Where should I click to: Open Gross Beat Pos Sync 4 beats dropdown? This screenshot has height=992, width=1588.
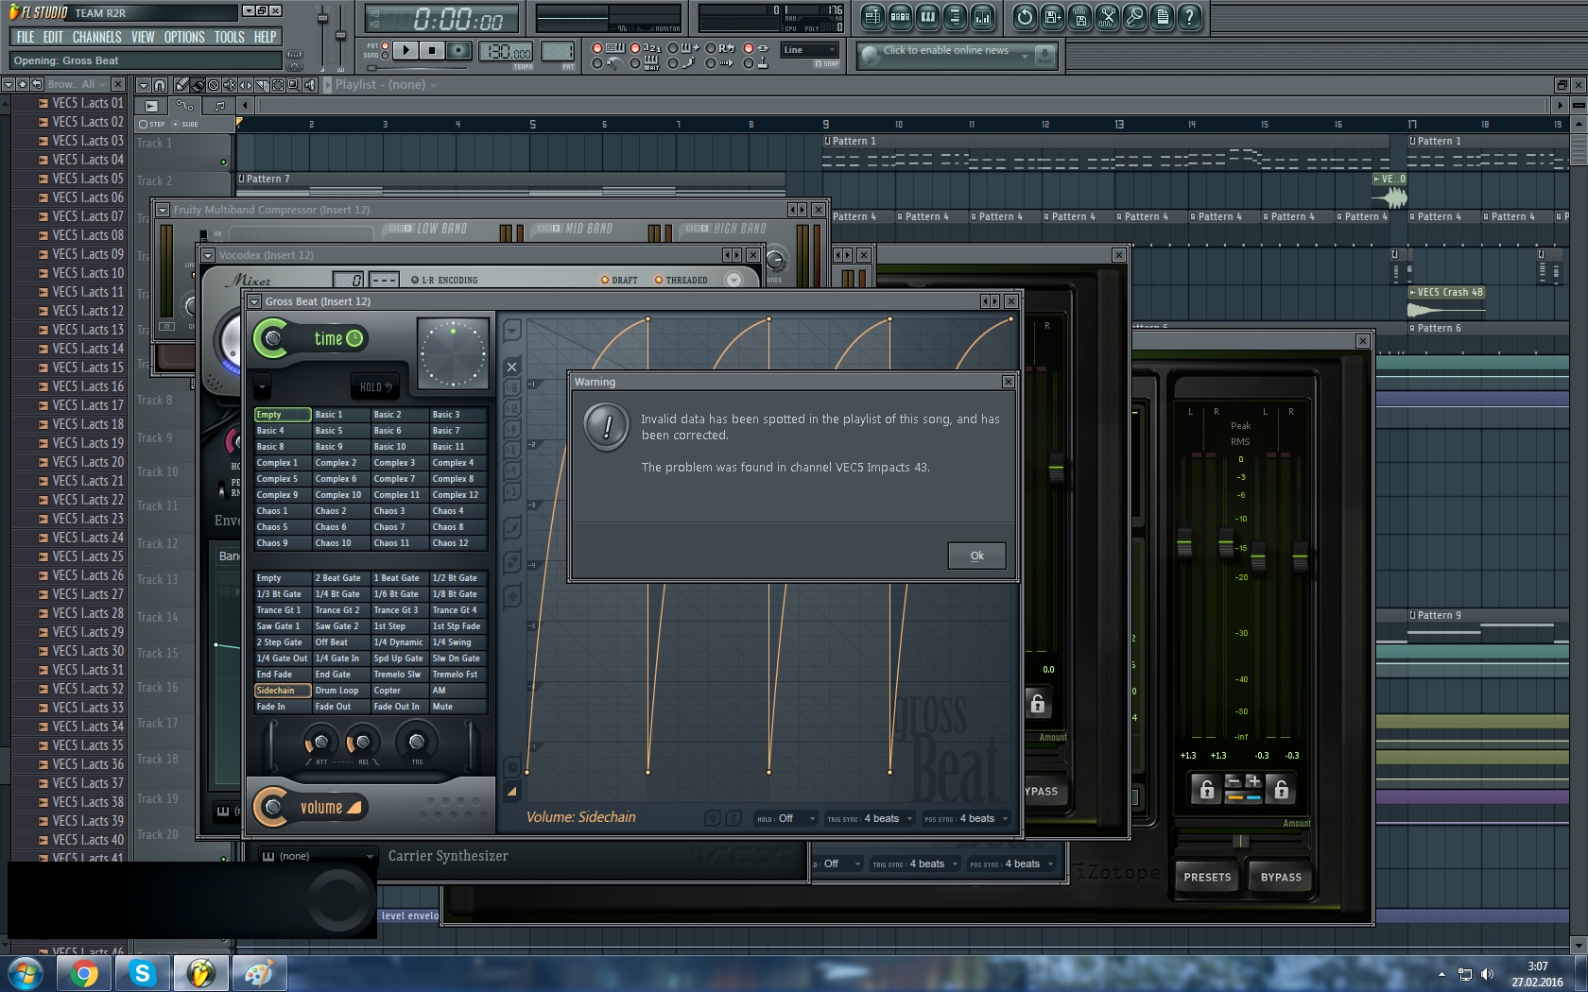tap(966, 818)
